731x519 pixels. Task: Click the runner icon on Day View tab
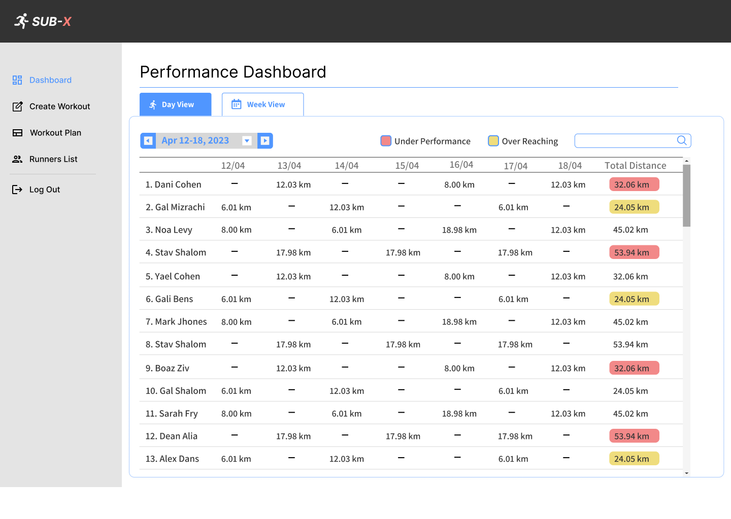[153, 104]
